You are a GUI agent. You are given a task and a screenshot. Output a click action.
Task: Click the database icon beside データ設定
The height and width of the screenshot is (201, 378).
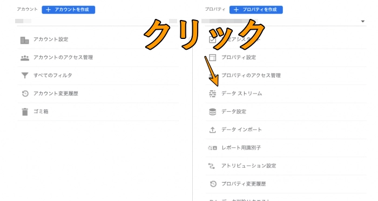click(212, 112)
